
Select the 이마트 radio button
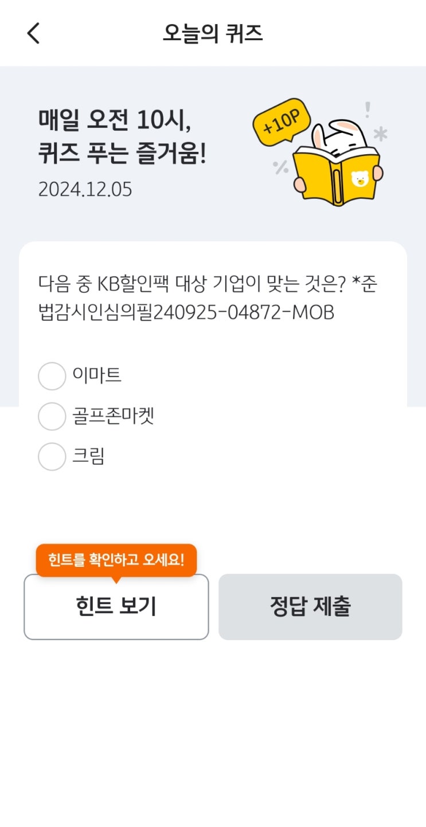[52, 376]
